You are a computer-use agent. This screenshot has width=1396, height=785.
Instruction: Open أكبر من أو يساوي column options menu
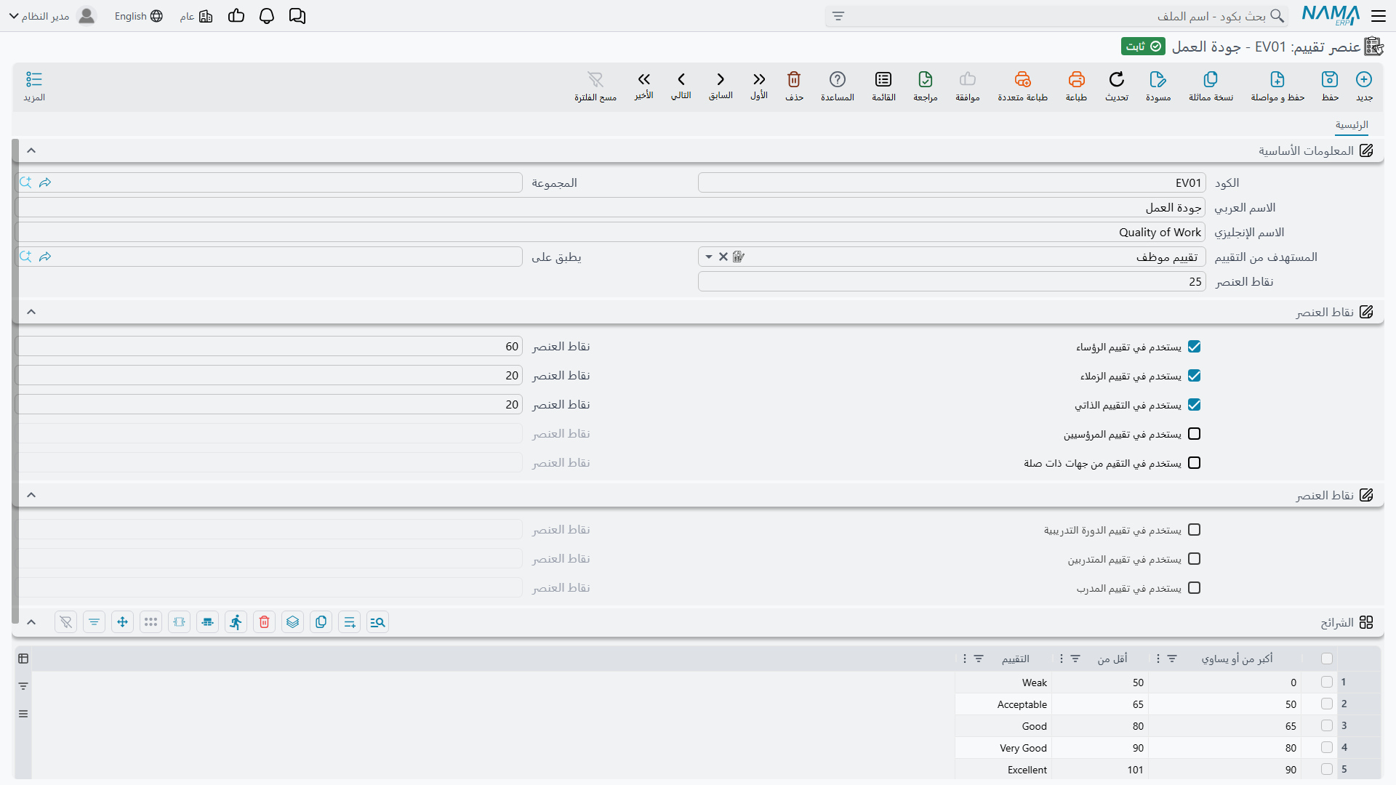(1158, 659)
